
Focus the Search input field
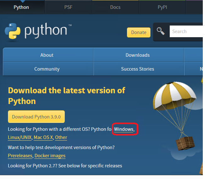tap(186, 32)
